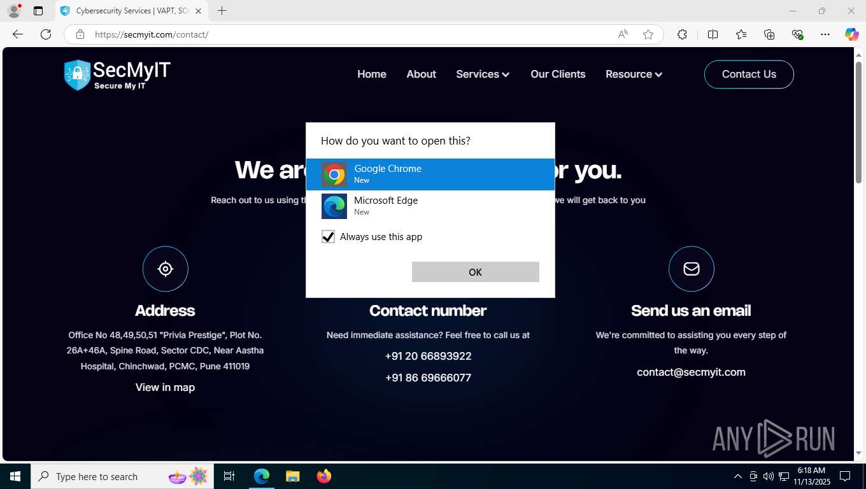
Task: Open the notification center icon
Action: (845, 476)
